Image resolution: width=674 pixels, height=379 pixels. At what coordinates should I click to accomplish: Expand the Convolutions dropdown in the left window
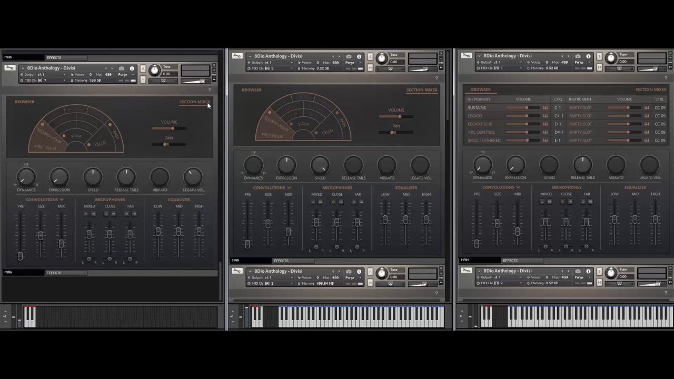point(45,200)
